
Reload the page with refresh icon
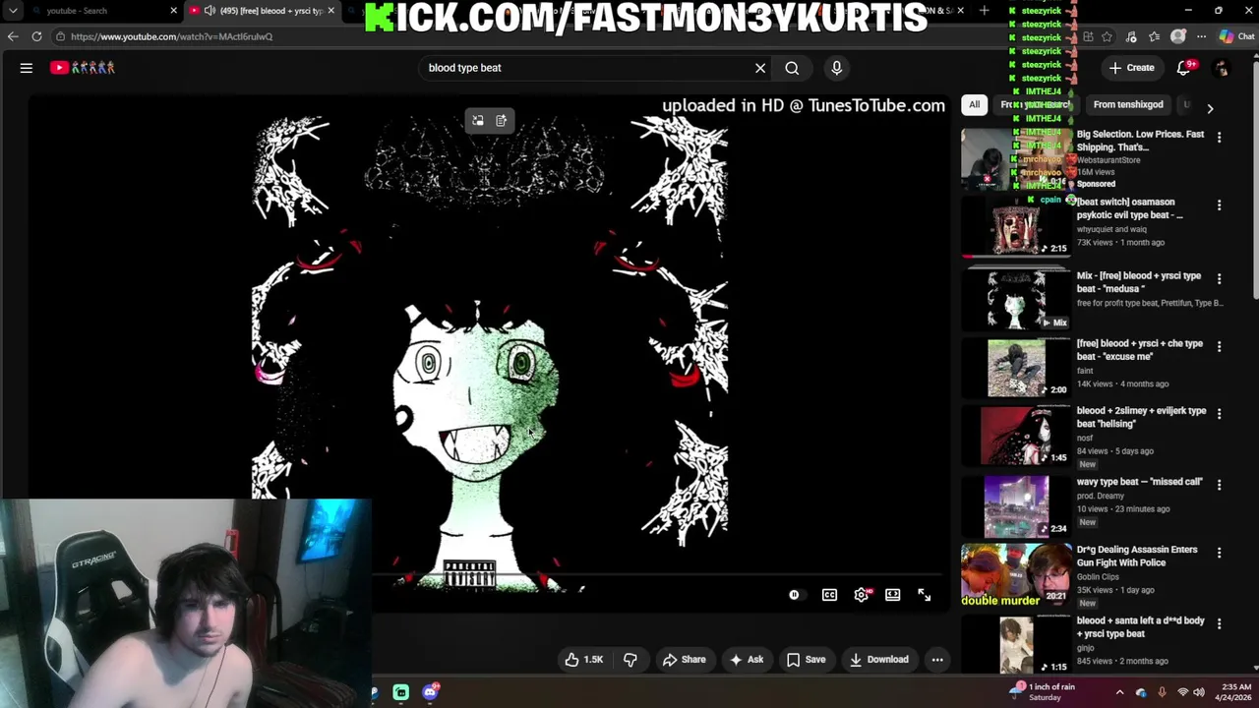click(36, 36)
